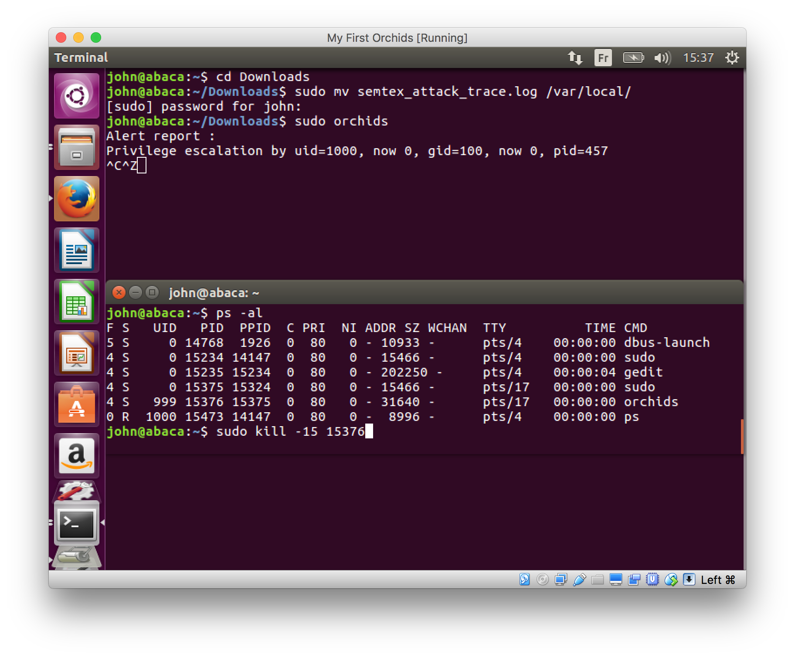Open System Settings wrench-and-gear icon

77,492
